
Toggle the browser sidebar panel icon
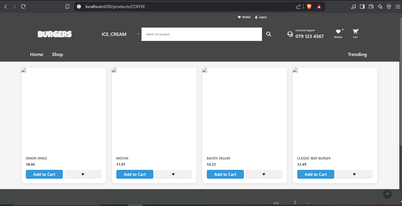tap(362, 7)
